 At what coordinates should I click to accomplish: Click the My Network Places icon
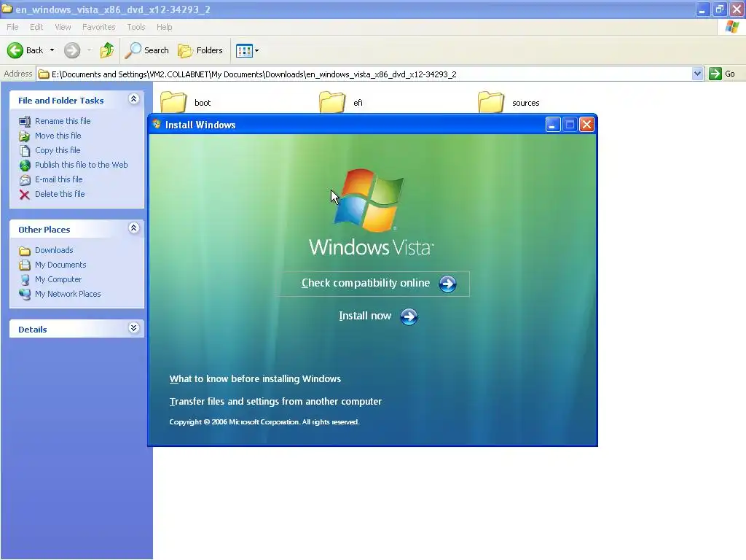click(25, 295)
